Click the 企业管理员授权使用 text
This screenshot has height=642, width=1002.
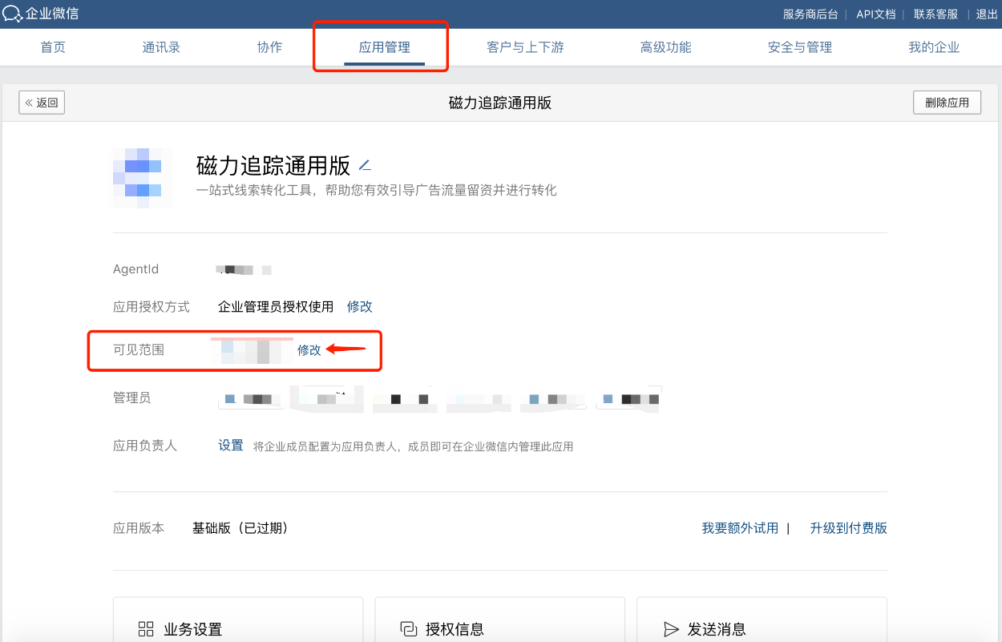click(x=276, y=306)
